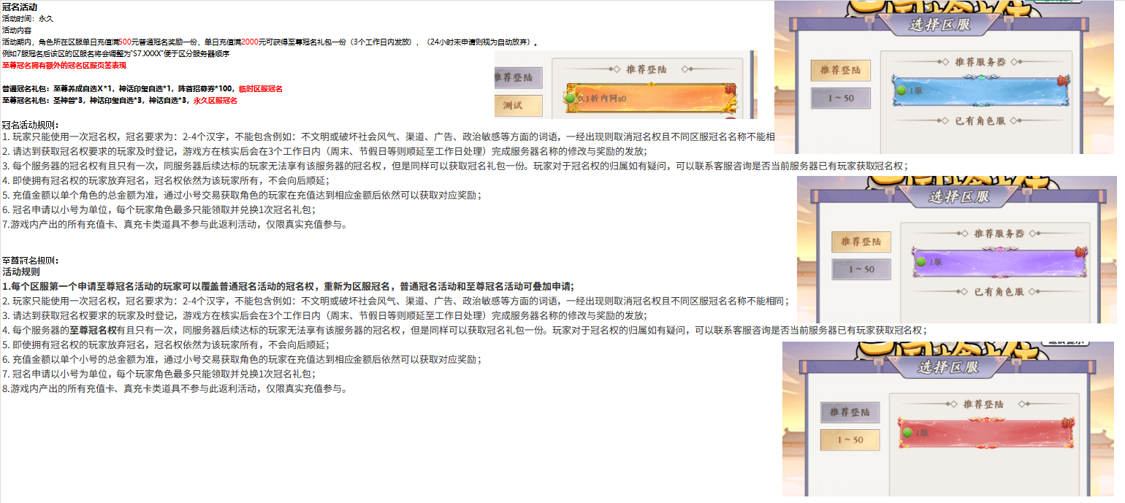Click the 新 badge on red banner
1125x503 pixels.
[1068, 422]
